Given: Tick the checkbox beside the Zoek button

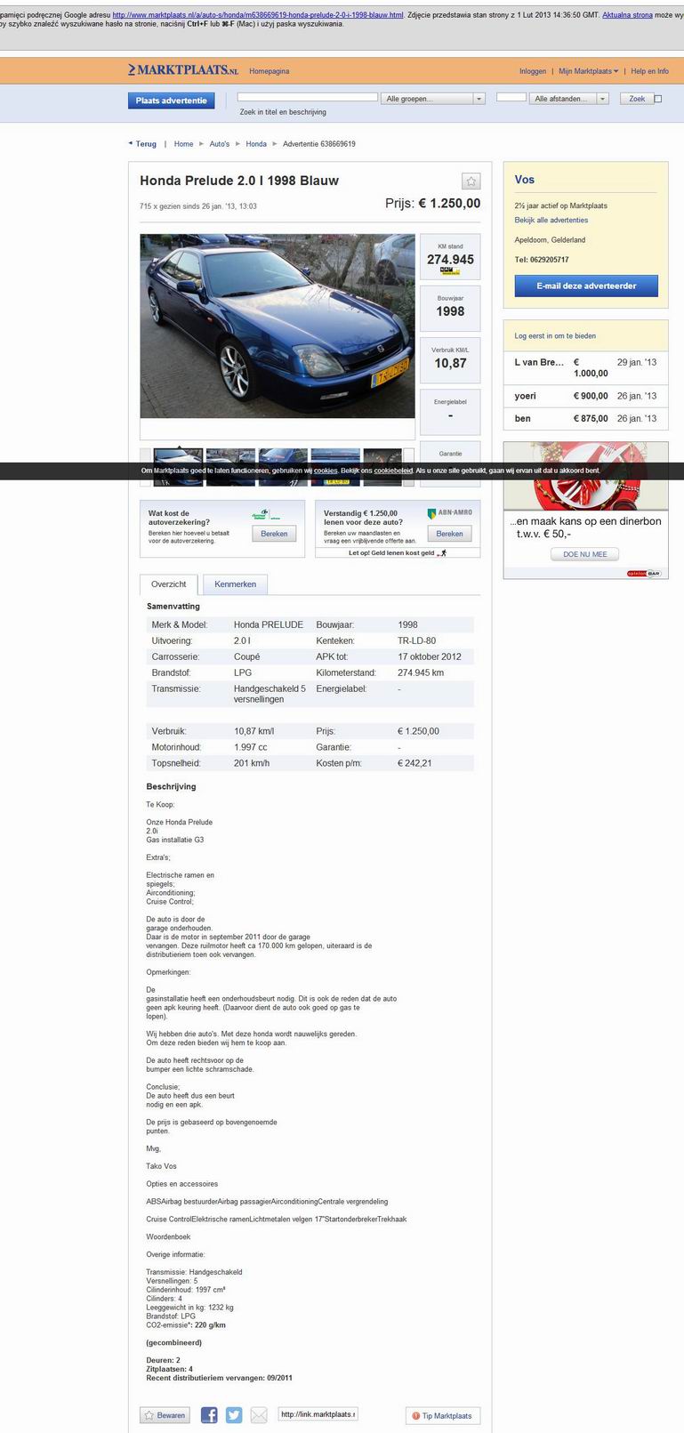Looking at the screenshot, I should pyautogui.click(x=658, y=99).
